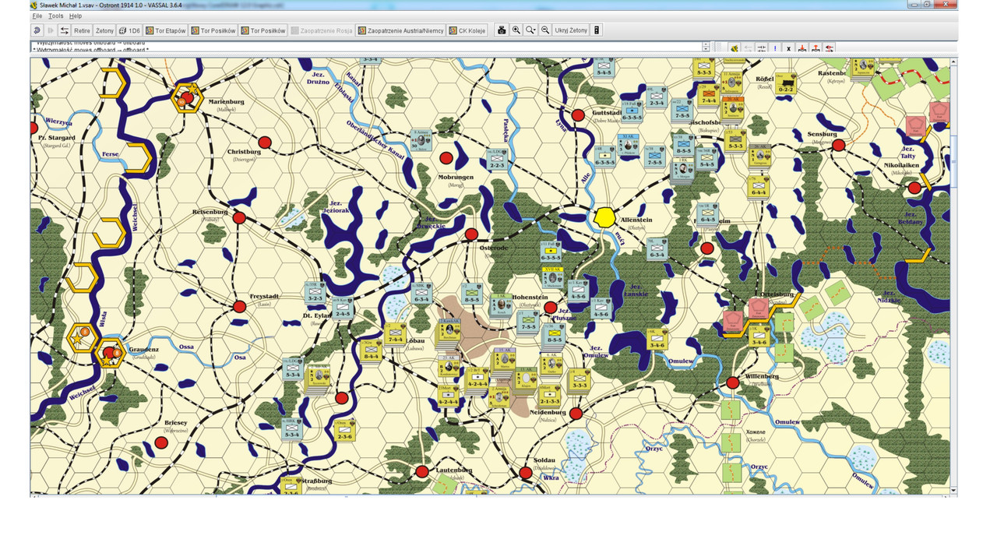The height and width of the screenshot is (539, 997).
Task: Click the blue exclamation mark map toolbar icon
Action: 775,48
